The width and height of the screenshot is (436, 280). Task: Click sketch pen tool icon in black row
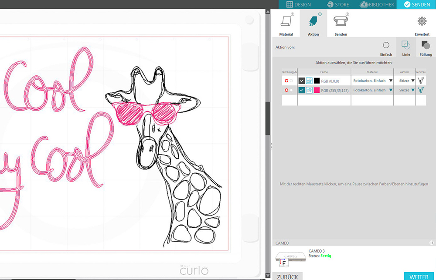coord(421,81)
